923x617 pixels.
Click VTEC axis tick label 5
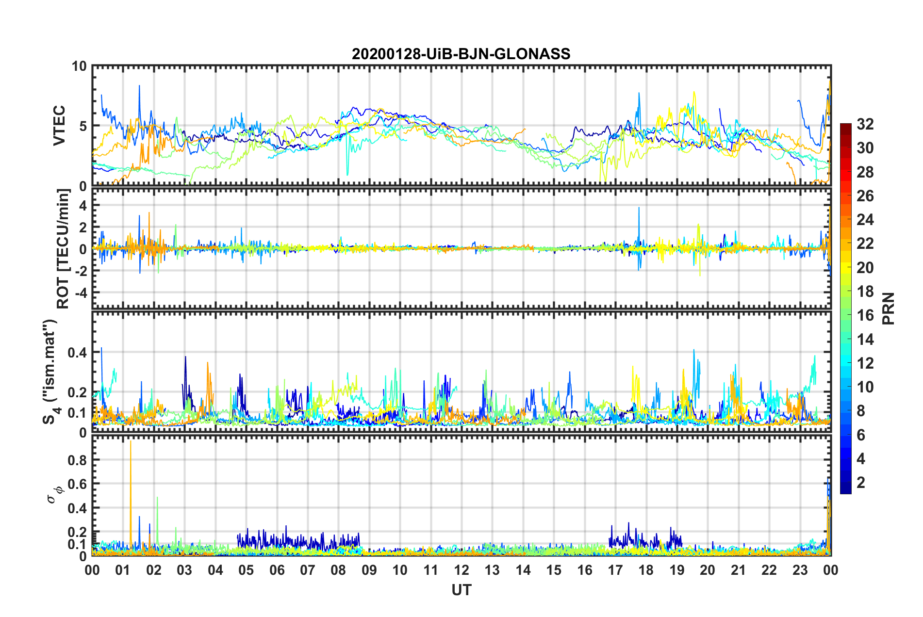coord(83,126)
